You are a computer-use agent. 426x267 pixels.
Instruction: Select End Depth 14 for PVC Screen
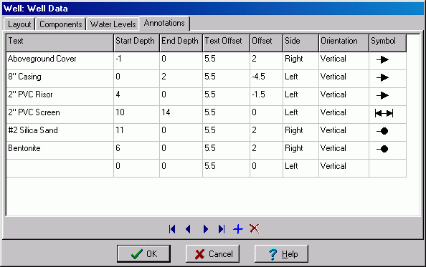pos(181,115)
